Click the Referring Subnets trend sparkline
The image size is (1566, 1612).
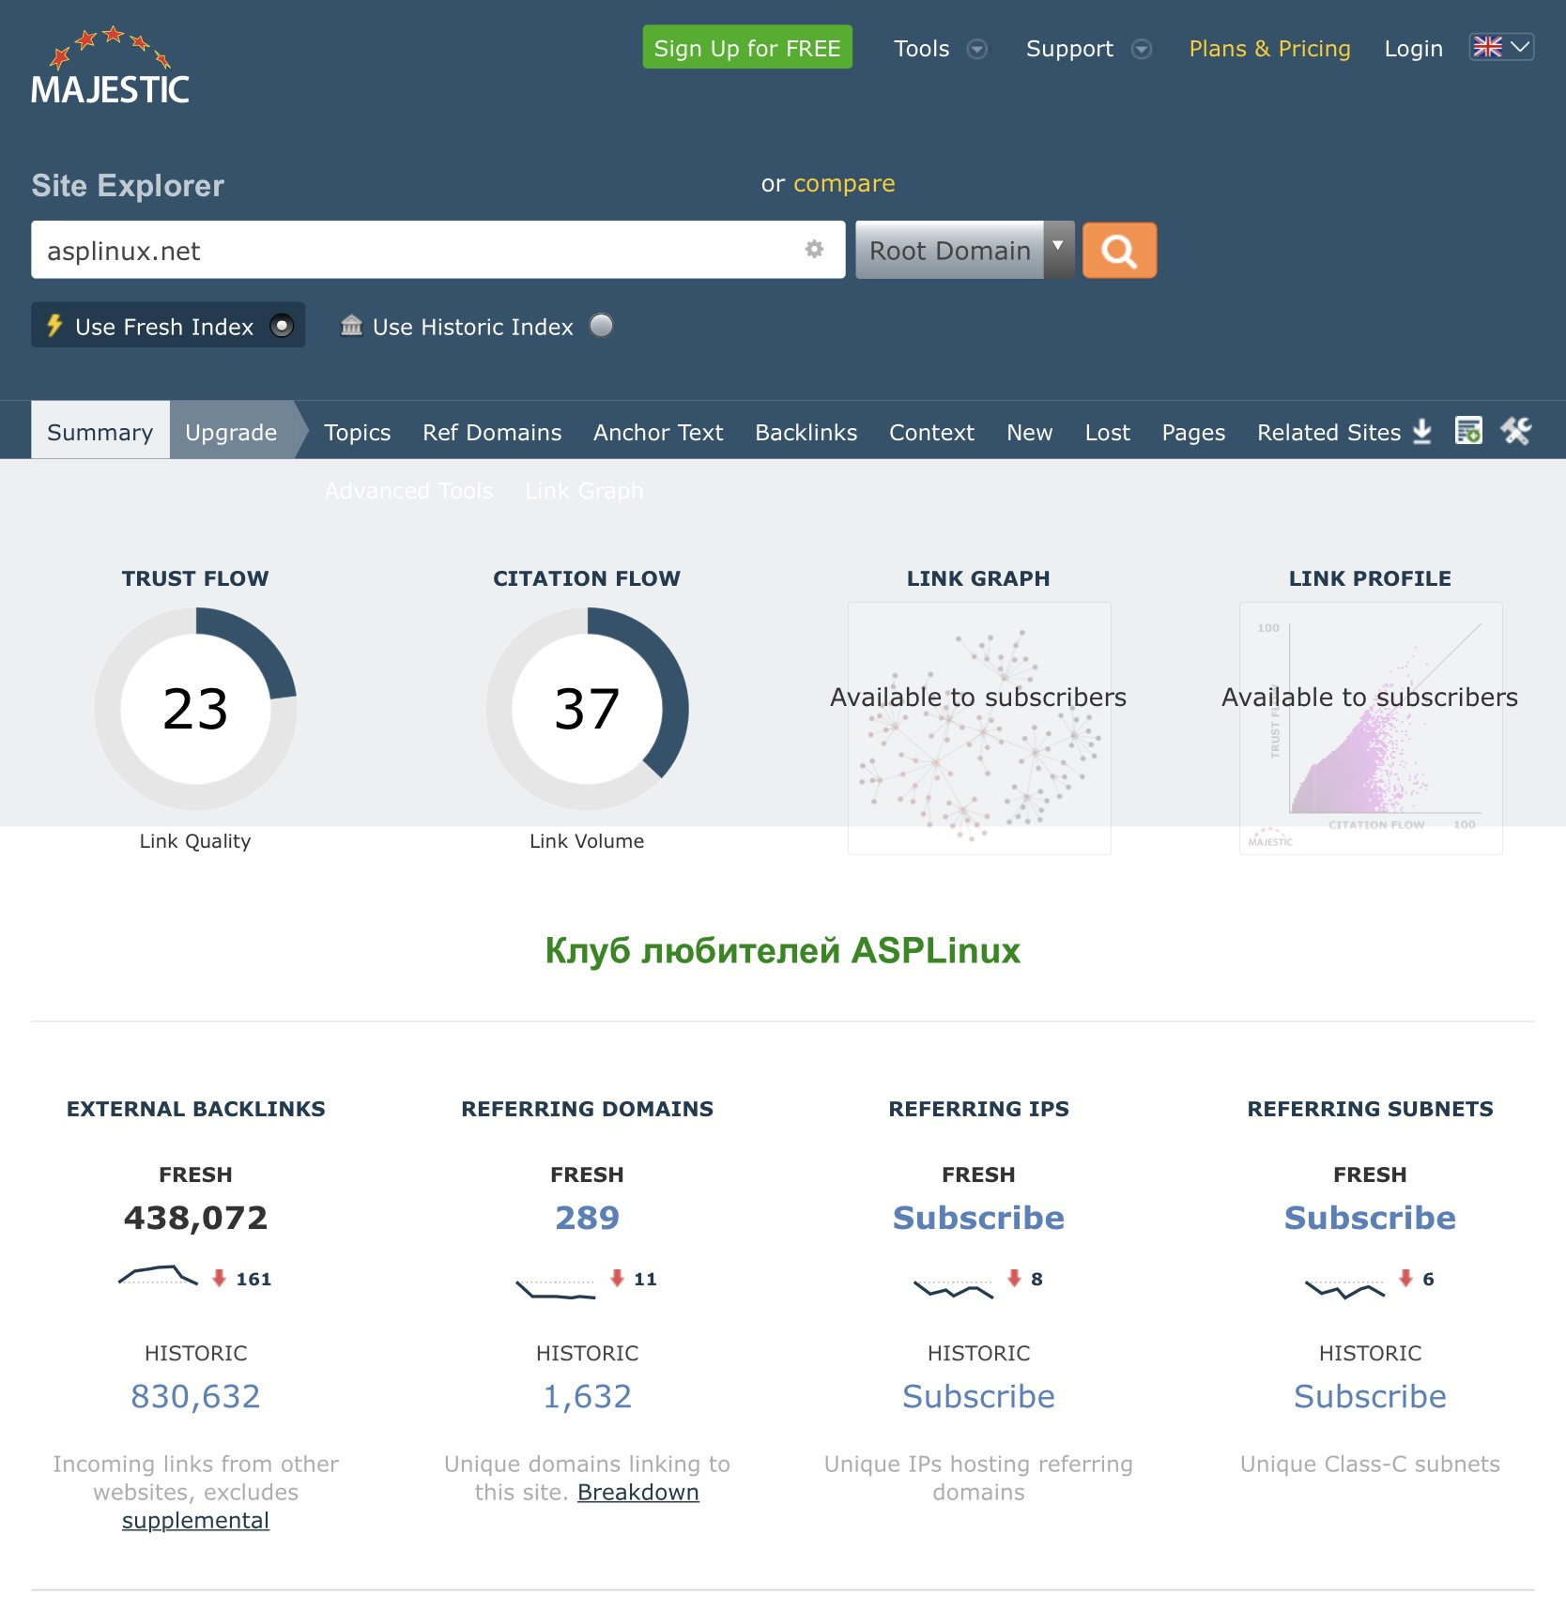click(x=1344, y=1289)
